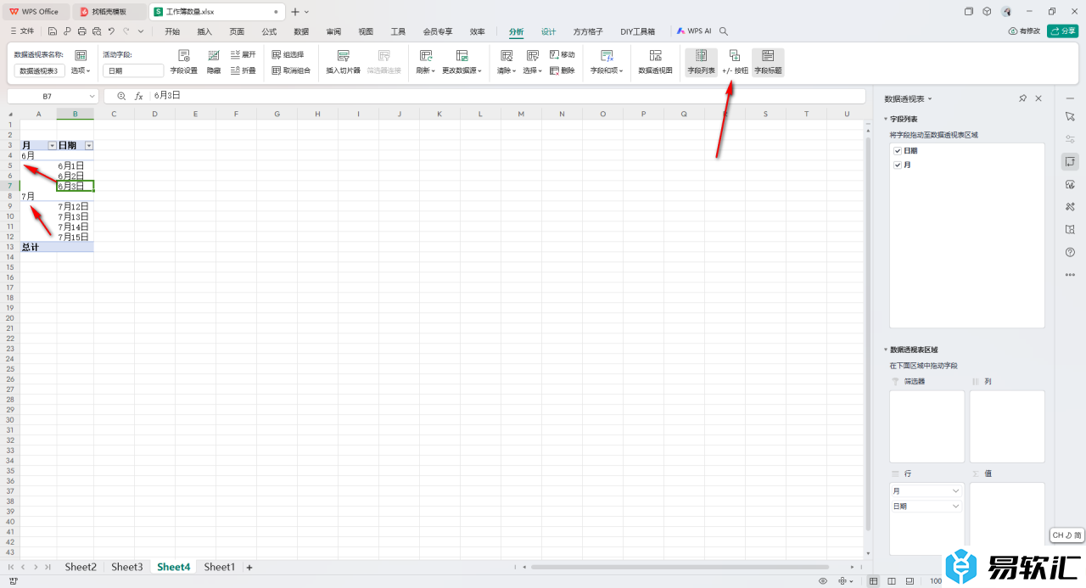Open the 清除 clear dropdown
1086x588 pixels.
(x=507, y=70)
